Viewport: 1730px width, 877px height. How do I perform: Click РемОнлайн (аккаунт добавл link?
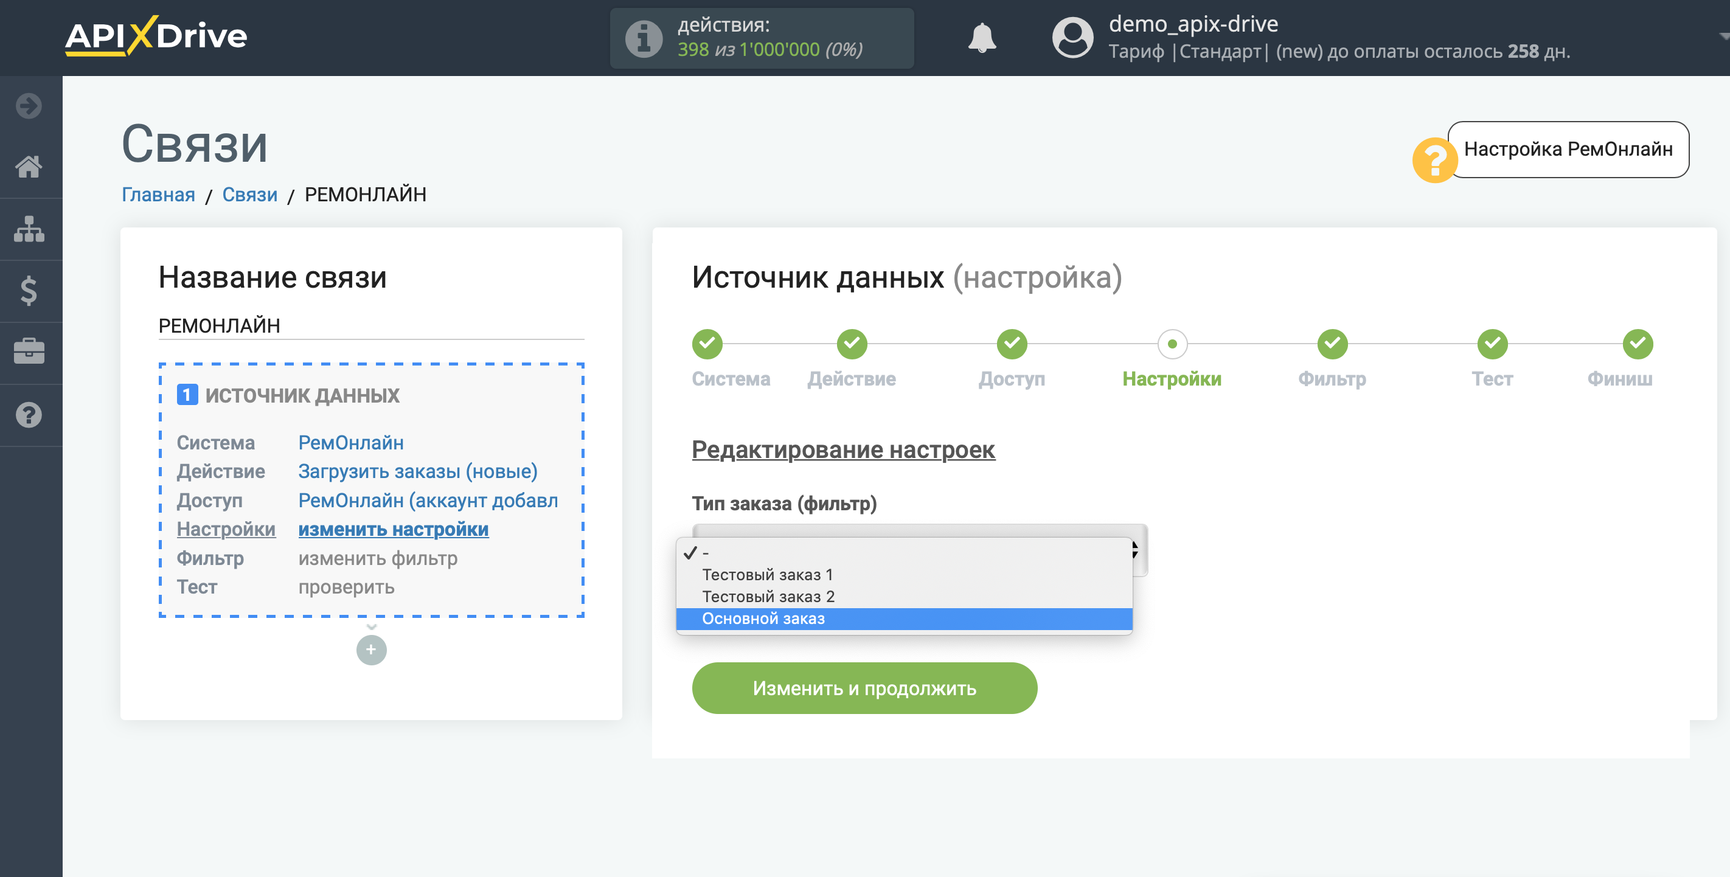428,501
